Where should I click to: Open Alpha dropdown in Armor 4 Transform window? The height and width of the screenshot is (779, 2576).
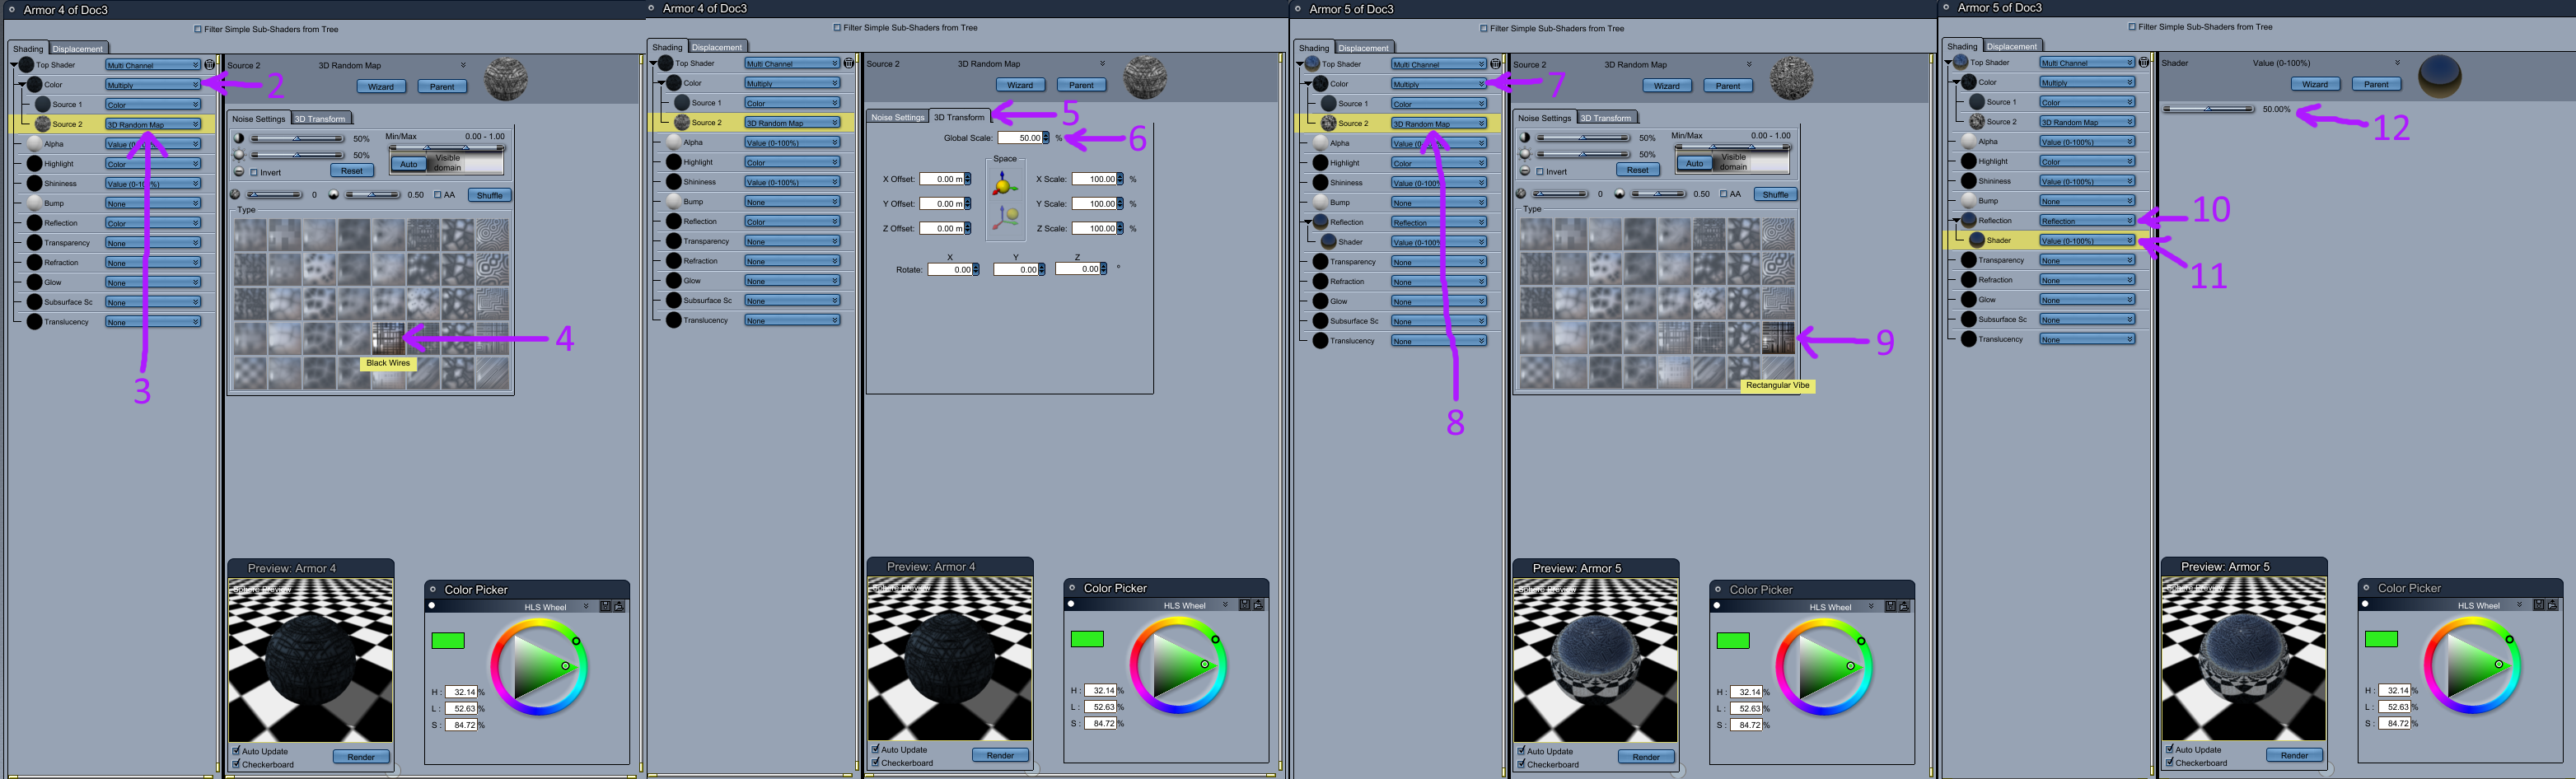792,142
